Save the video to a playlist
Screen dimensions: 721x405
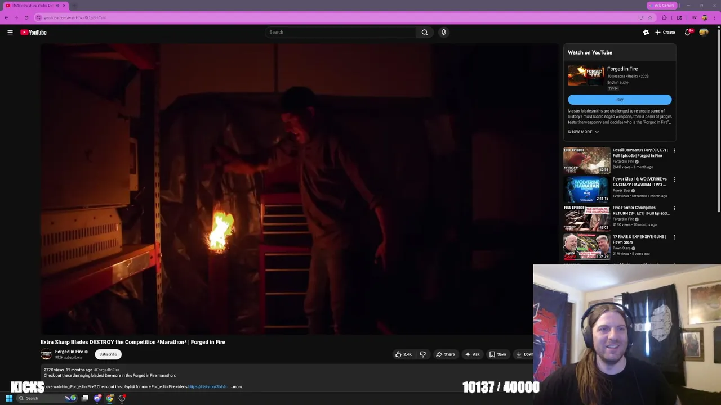[x=497, y=354]
